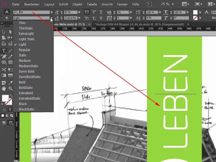The width and height of the screenshot is (216, 162).
Task: Toggle All Caps formatting
Action: [x=87, y=12]
